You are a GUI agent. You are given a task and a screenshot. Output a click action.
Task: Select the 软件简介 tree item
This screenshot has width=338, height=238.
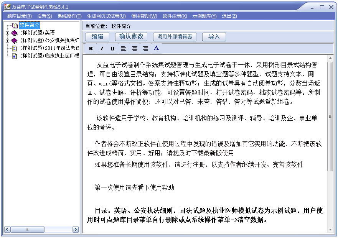point(30,25)
